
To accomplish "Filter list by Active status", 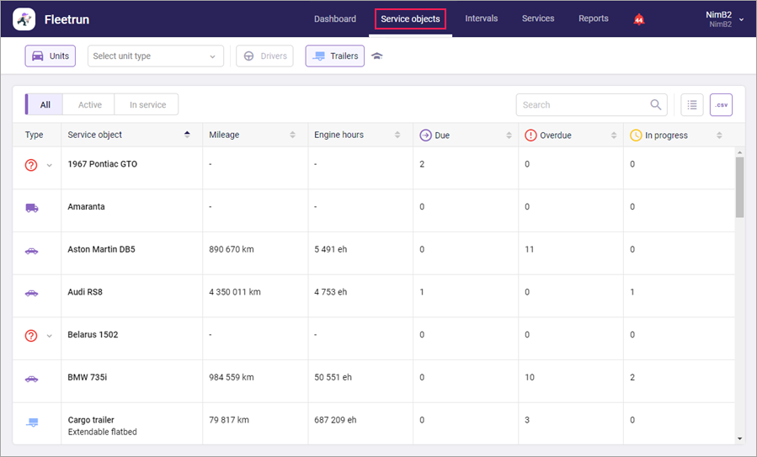I will click(x=90, y=105).
